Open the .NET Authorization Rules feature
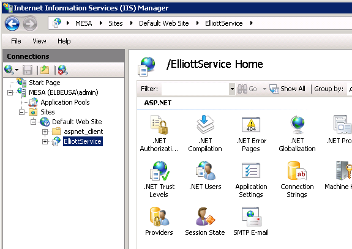 [159, 134]
